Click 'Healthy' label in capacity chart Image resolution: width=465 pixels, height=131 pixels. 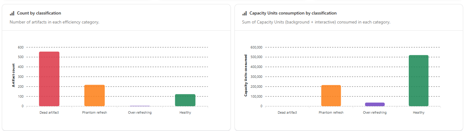(419, 112)
